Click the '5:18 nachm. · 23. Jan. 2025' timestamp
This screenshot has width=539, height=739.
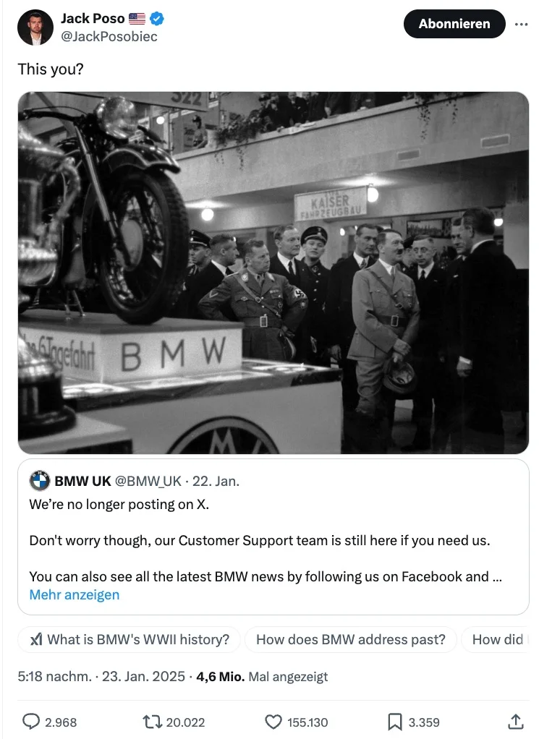pos(101,677)
